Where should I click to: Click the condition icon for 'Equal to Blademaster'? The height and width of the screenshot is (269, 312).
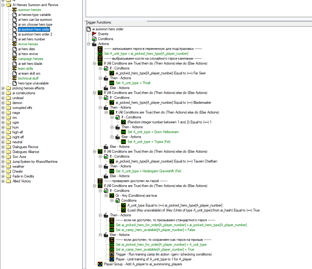tap(112, 103)
